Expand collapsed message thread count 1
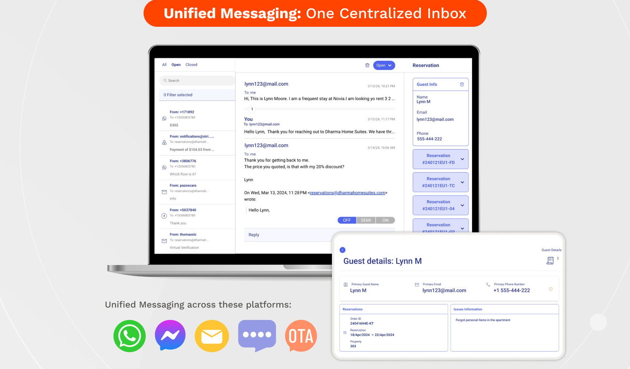This screenshot has height=369, width=630. (252, 109)
